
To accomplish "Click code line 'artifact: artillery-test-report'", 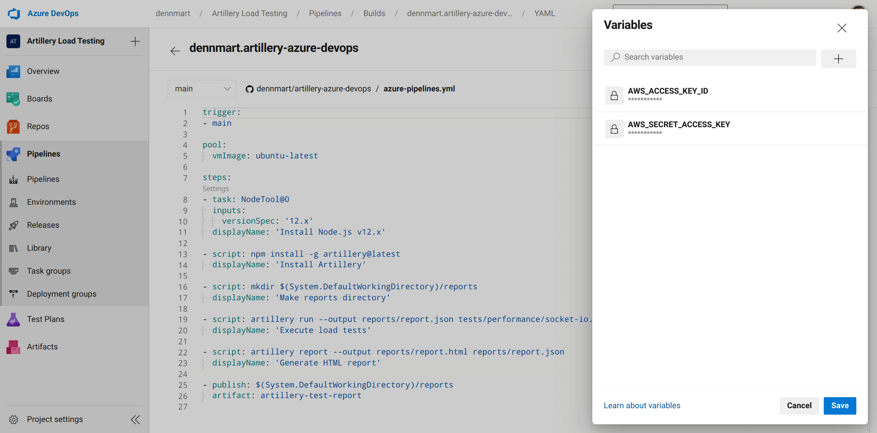I will [287, 395].
